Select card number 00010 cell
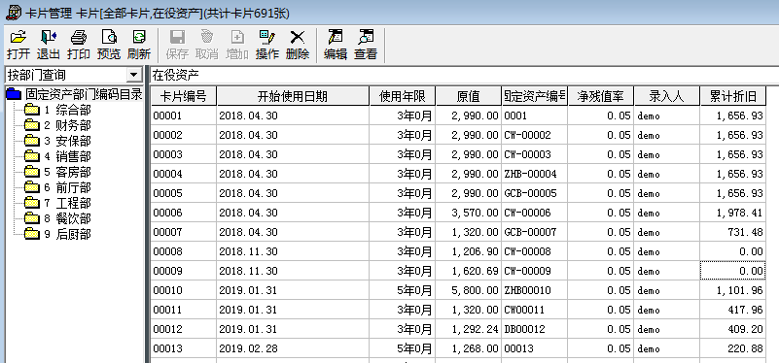 [x=184, y=290]
